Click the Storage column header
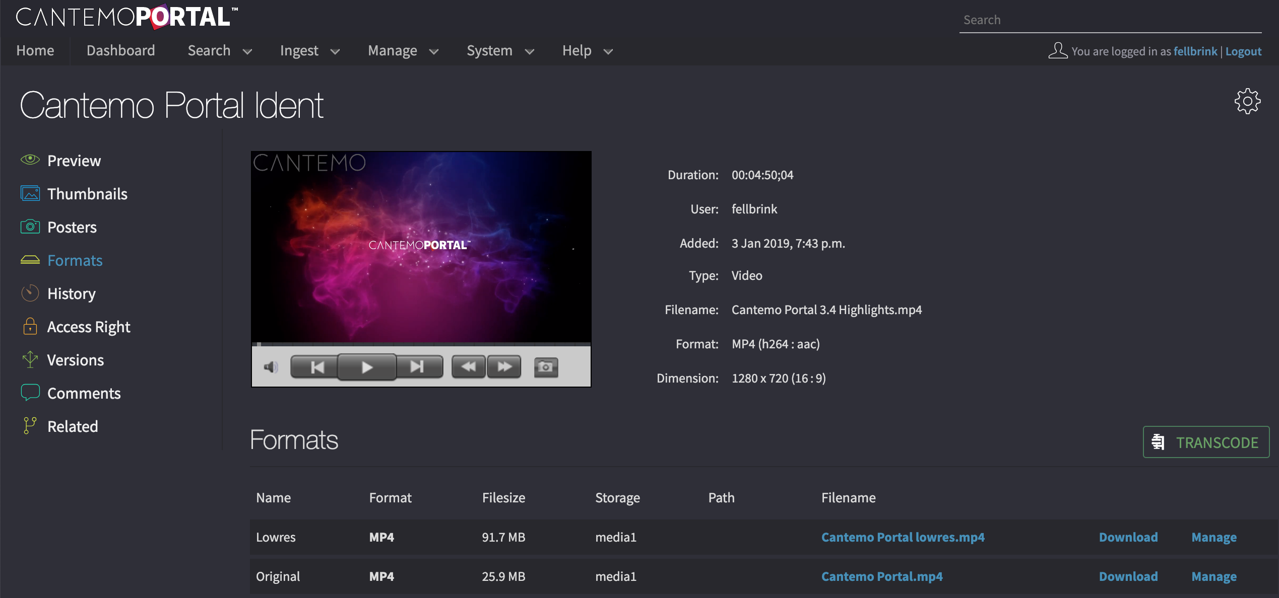This screenshot has width=1279, height=598. pos(618,497)
